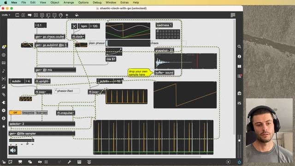
Task: Open the Debug menu
Action: (97, 2)
